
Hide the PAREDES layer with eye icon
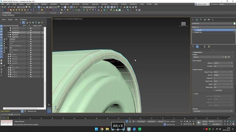(6, 39)
